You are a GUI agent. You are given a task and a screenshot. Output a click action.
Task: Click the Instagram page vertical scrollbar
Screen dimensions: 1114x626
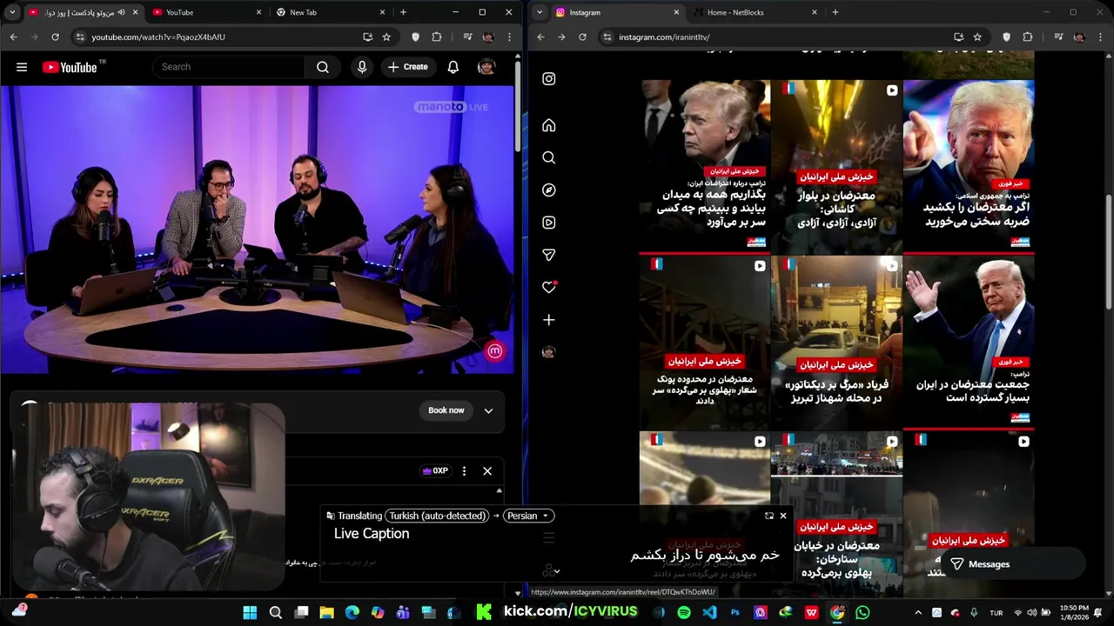pos(1108,252)
